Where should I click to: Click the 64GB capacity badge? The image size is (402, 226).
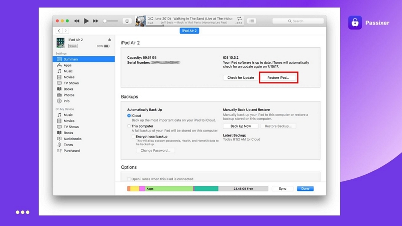coord(73,46)
